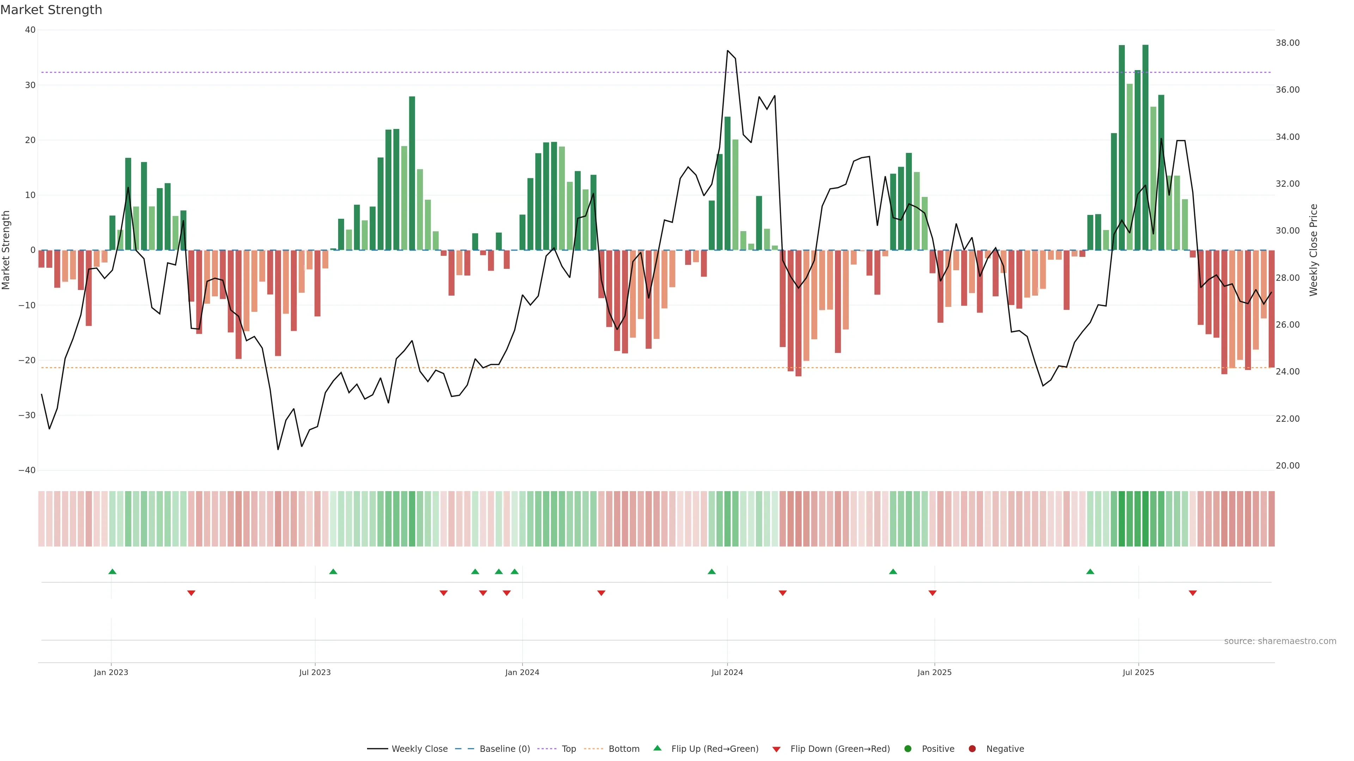
Task: Click the green flip-up marker before Jul 2024
Action: pos(712,571)
